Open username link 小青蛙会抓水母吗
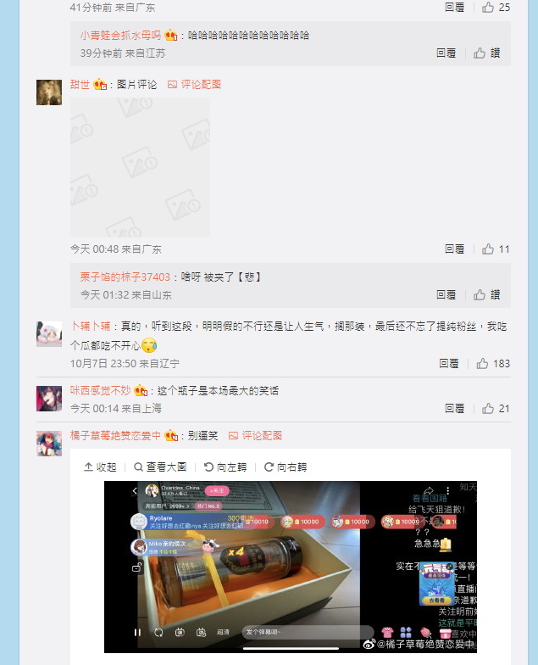 pos(120,36)
